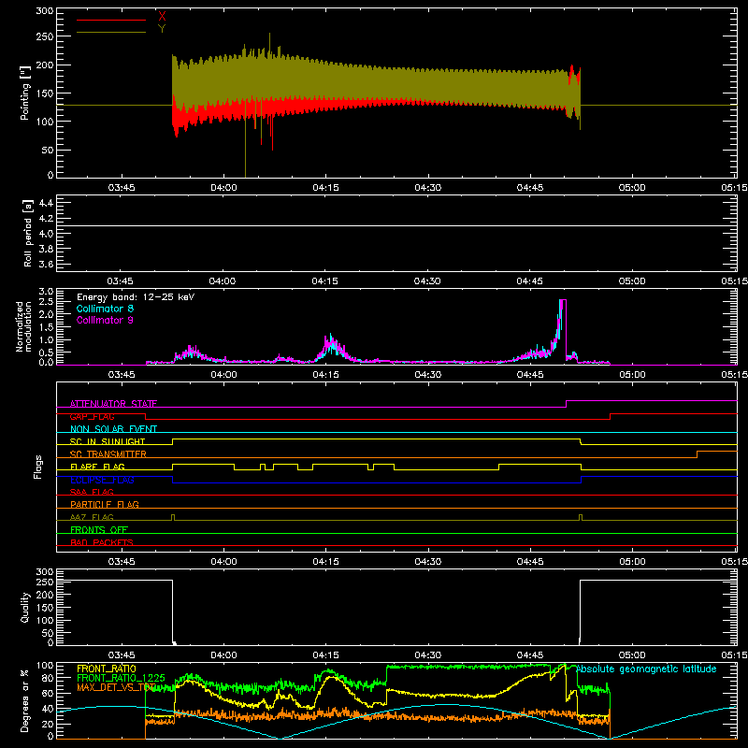Click the SAA_FLAG label
Image resolution: width=748 pixels, height=748 pixels.
(92, 492)
